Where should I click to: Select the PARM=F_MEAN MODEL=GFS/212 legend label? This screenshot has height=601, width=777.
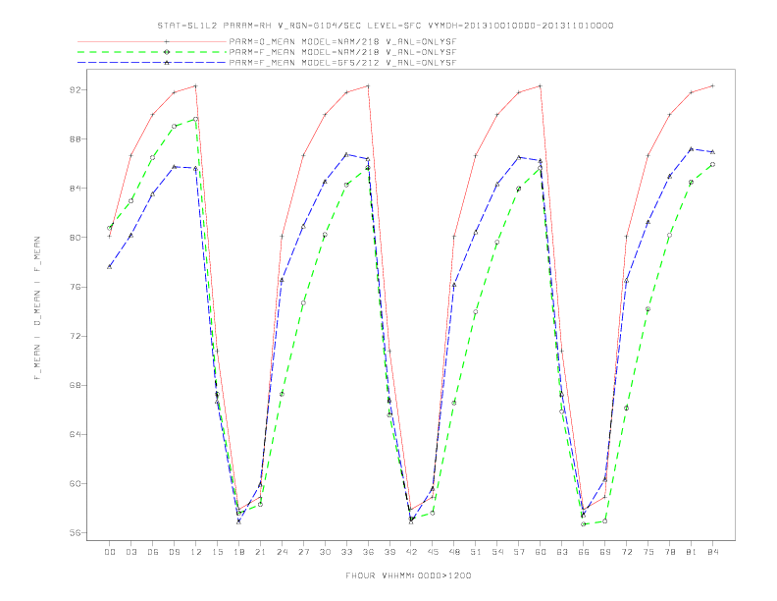coord(342,63)
